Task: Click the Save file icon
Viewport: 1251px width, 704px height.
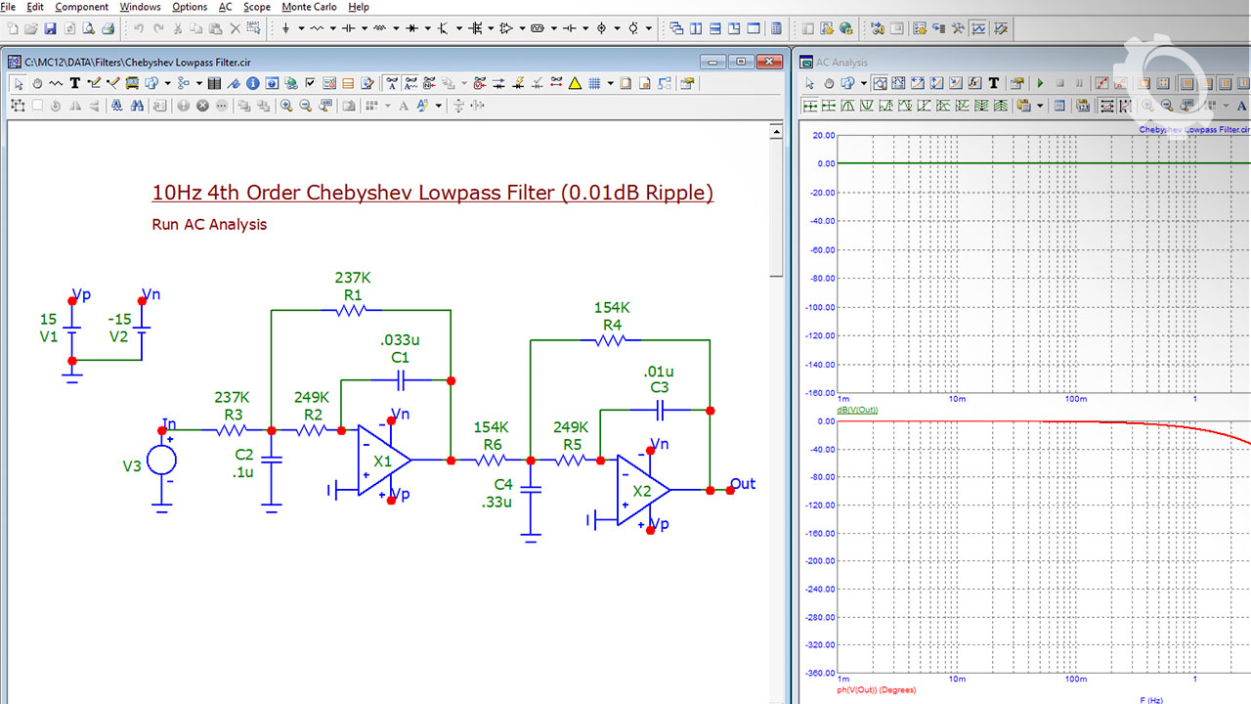Action: coord(50,28)
